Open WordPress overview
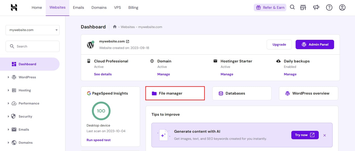Image resolution: width=355 pixels, height=151 pixels. [308, 93]
